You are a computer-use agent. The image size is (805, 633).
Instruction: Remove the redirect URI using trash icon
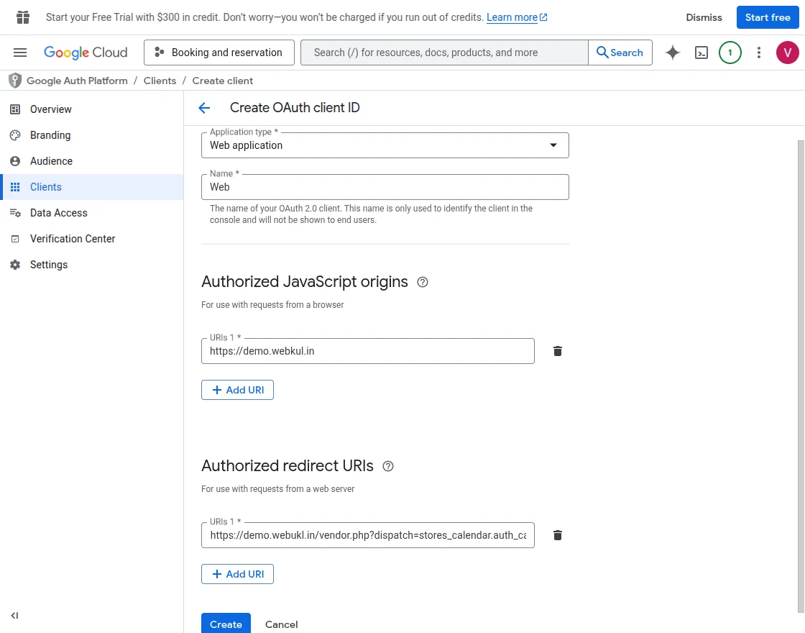[557, 534]
